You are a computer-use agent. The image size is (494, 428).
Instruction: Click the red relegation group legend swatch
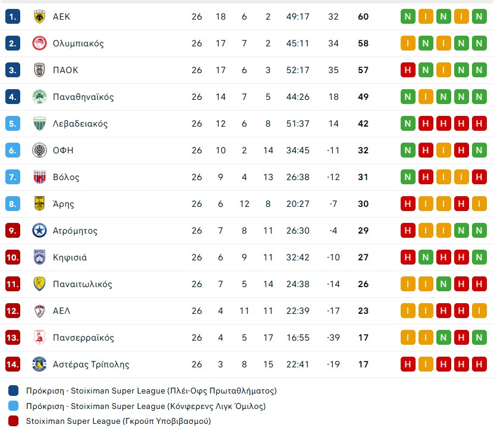[x=13, y=421]
